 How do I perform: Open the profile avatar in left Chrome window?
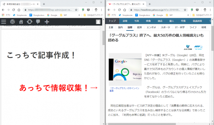[x=96, y=10]
